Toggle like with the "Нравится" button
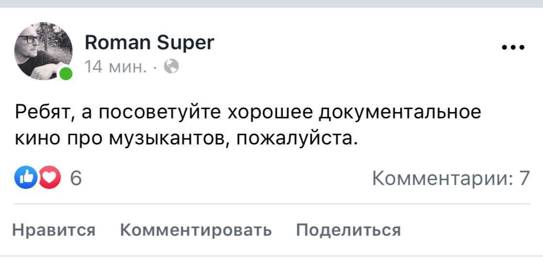Image resolution: width=543 pixels, height=259 pixels. (x=54, y=230)
